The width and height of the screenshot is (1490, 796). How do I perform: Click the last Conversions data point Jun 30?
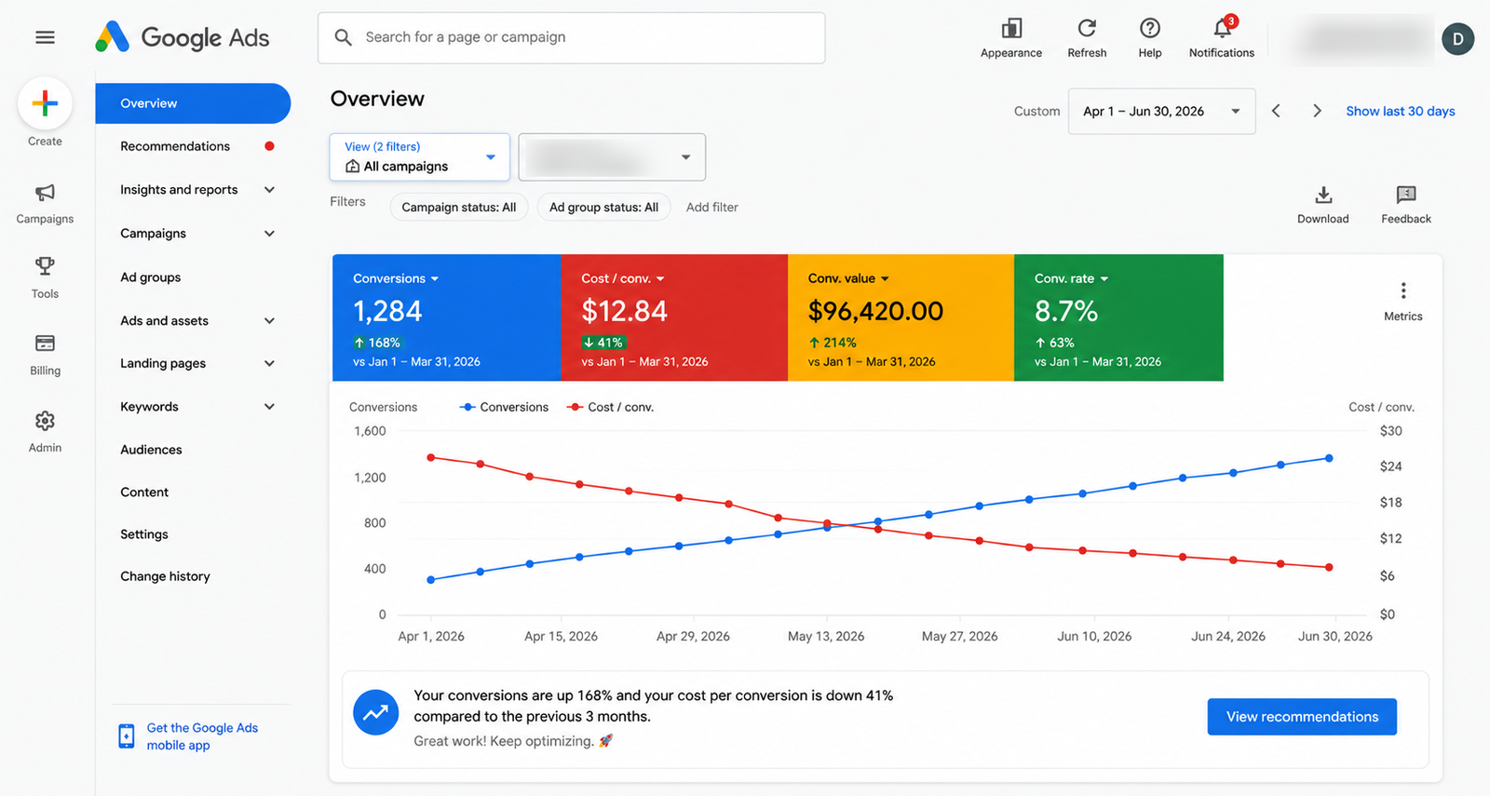tap(1329, 458)
